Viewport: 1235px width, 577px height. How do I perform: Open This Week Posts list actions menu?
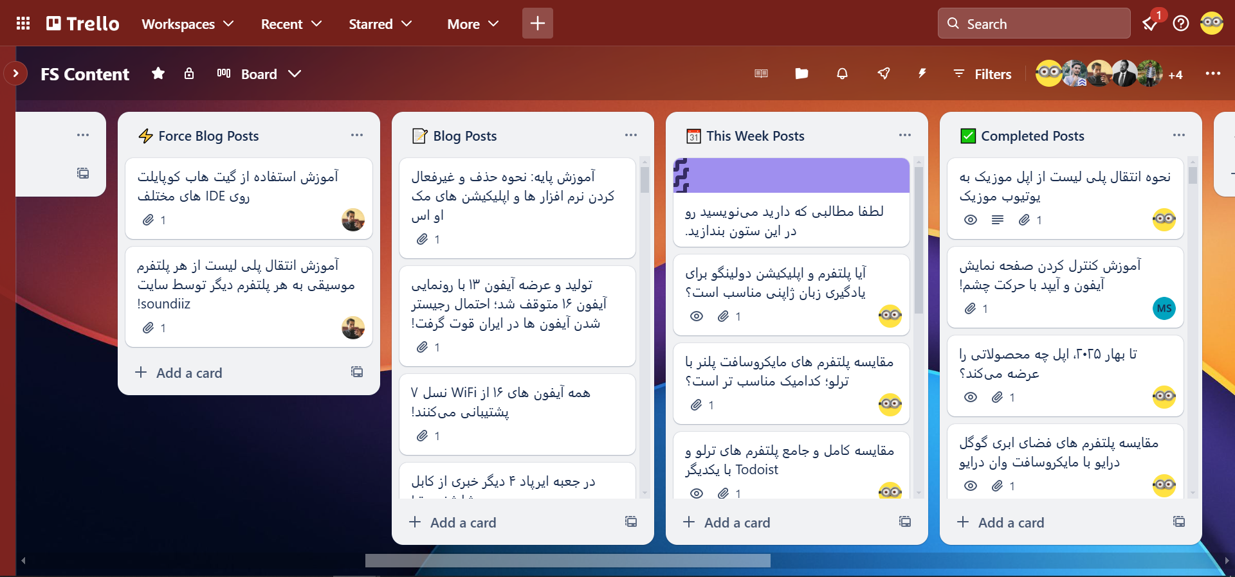[905, 135]
